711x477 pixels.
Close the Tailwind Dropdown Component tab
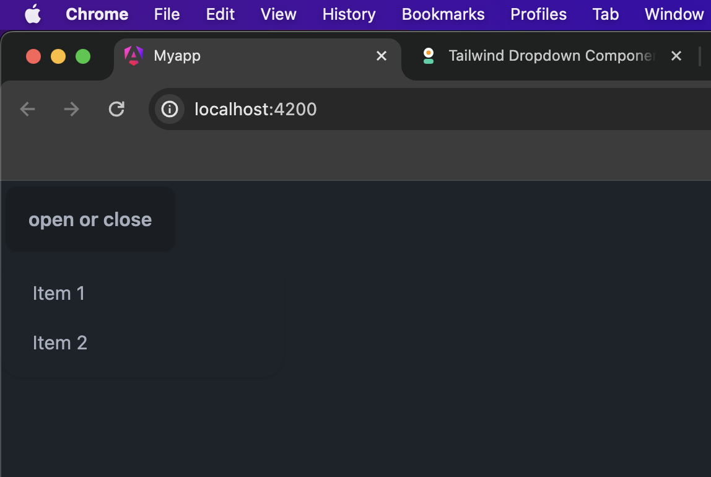[x=676, y=56]
